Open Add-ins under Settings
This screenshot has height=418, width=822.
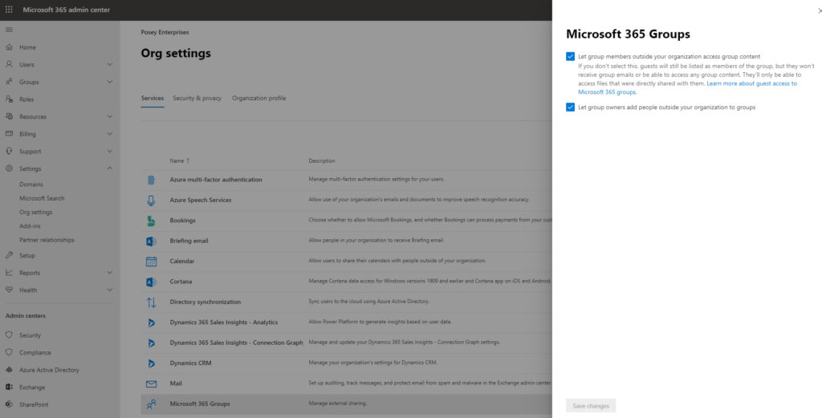pos(30,225)
